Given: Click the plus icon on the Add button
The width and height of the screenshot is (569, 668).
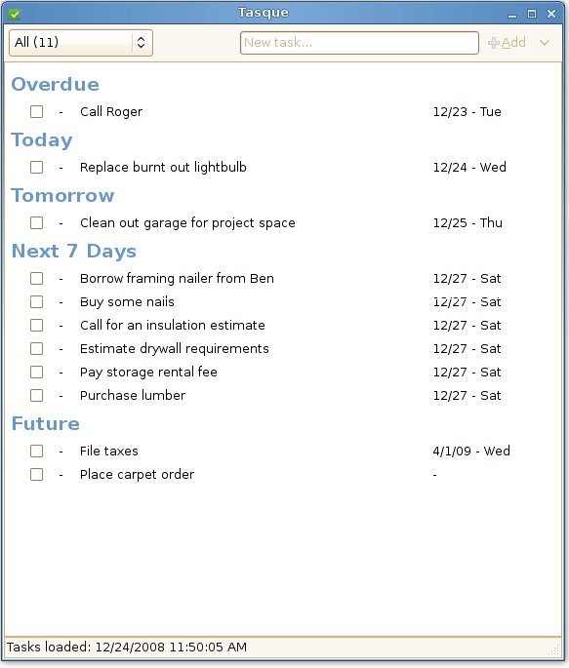Looking at the screenshot, I should coord(494,43).
